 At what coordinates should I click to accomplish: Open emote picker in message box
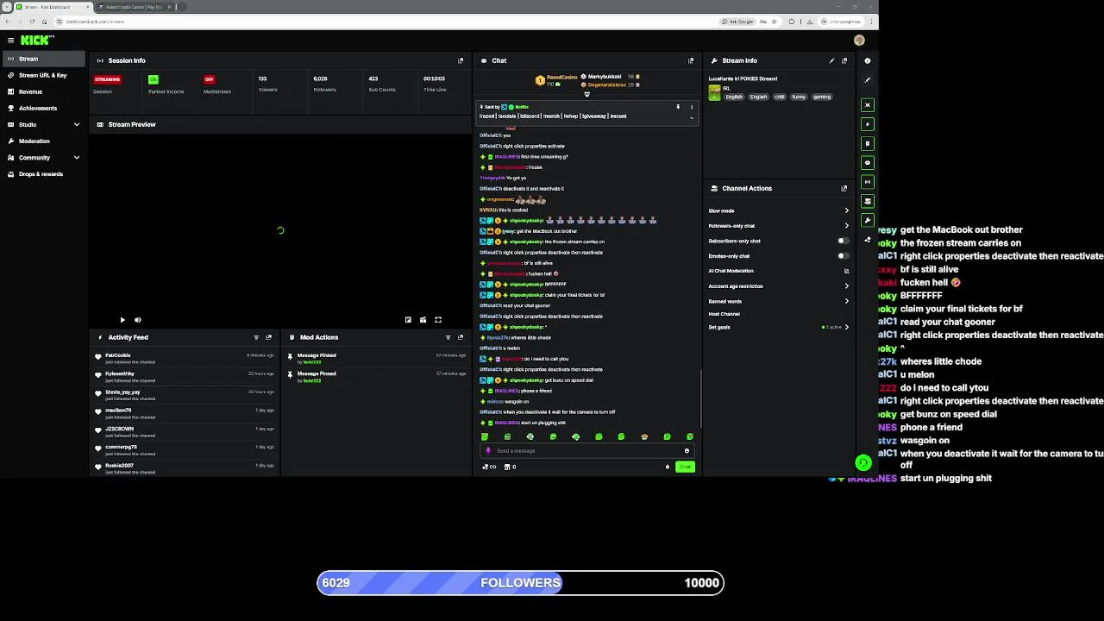687,450
